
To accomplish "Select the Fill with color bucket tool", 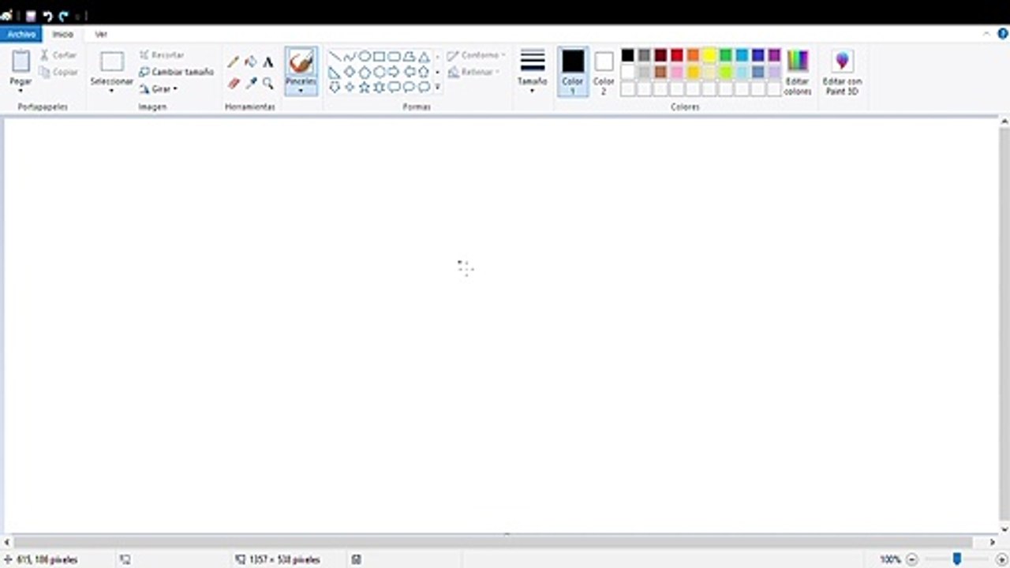I will 251,62.
